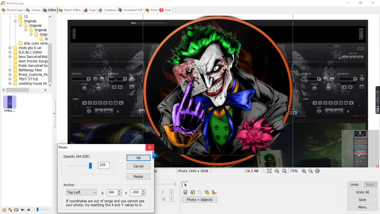The width and height of the screenshot is (380, 214).
Task: Expand the 'wedding house hit' folder
Action: pos(10,84)
